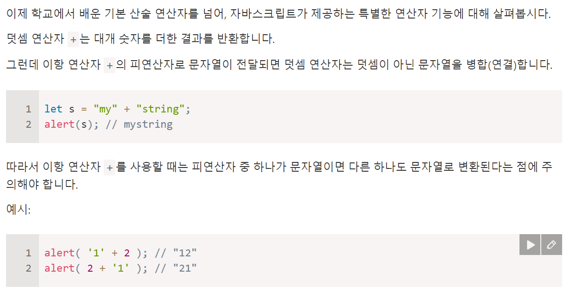This screenshot has height=292, width=570.
Task: Click the // "21" comment
Action: click(x=176, y=268)
